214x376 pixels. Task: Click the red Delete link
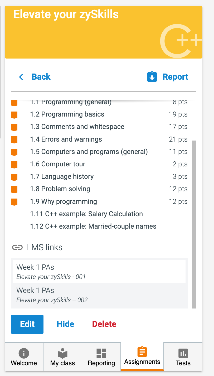click(x=104, y=324)
